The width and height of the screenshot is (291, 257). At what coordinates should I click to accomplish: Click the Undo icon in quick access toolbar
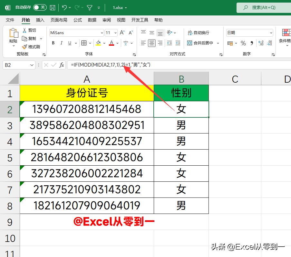pos(64,7)
